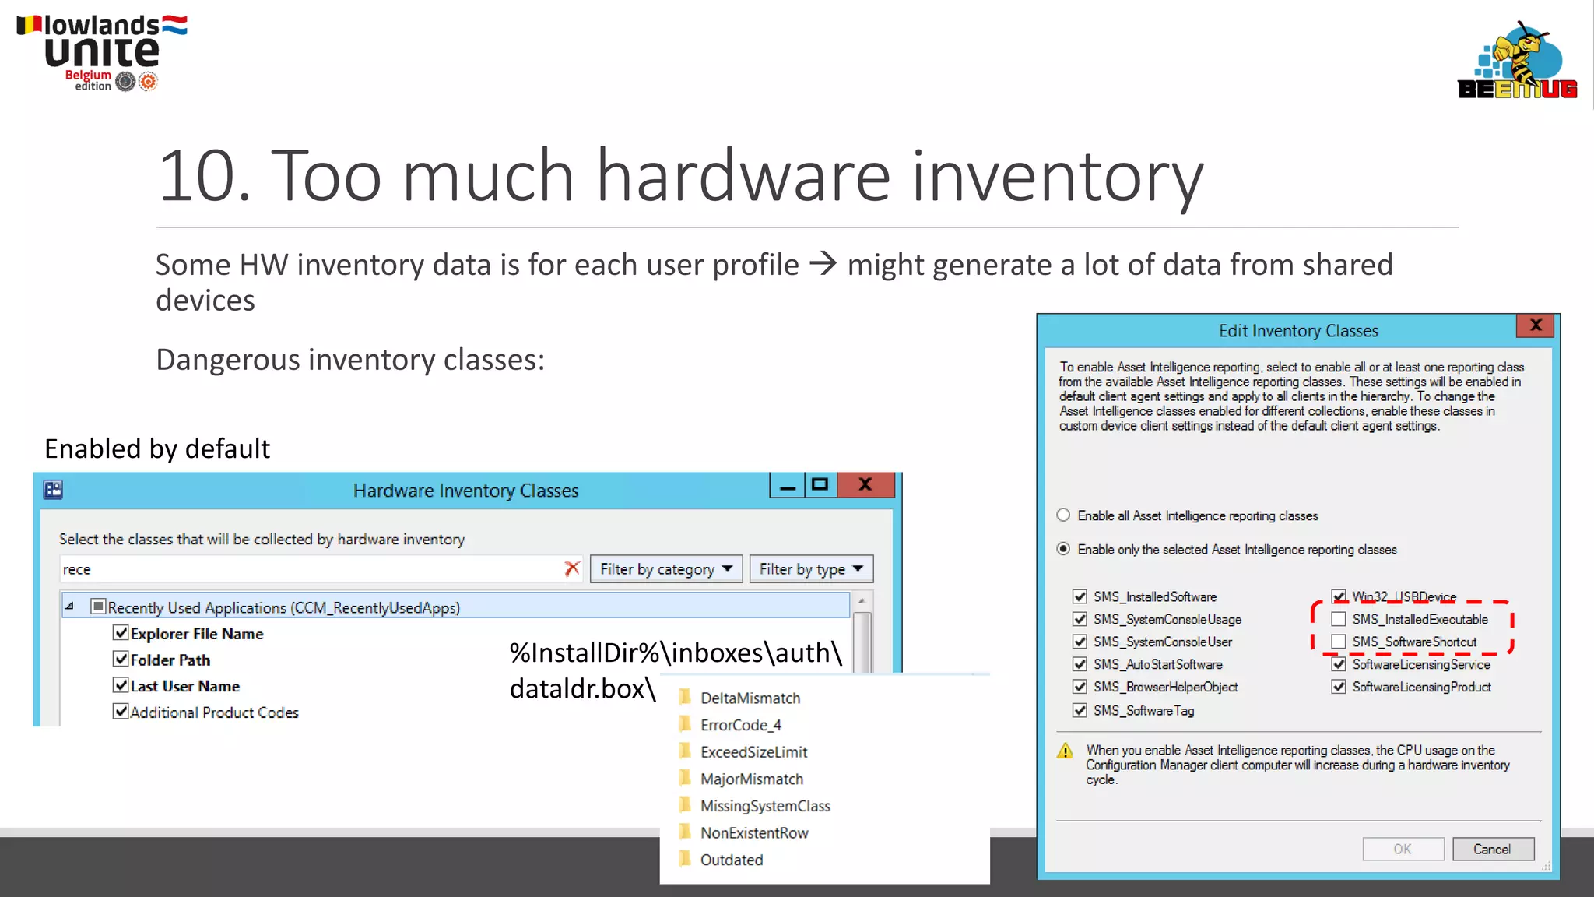Open the ErrorCode_4 folder
Image resolution: width=1594 pixels, height=897 pixels.
coord(730,725)
